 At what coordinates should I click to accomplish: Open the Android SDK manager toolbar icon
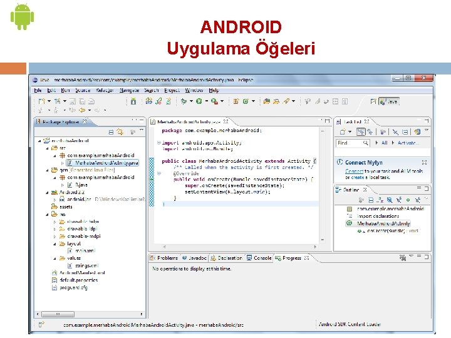click(133, 101)
